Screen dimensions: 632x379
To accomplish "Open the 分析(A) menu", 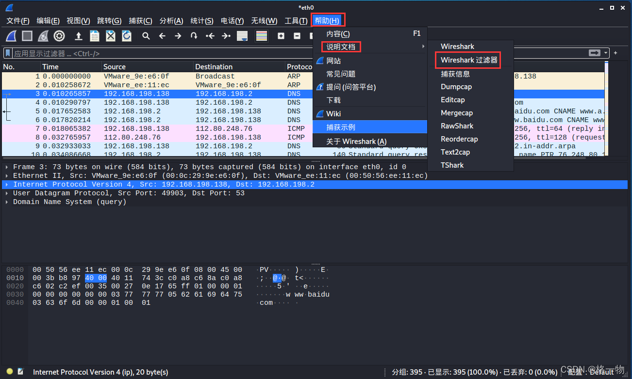I will [x=171, y=21].
